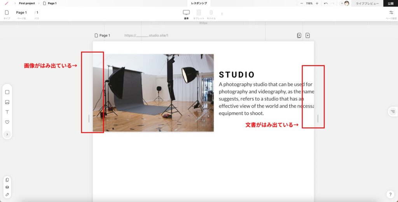The image size is (398, 202).
Task: Open the help question-mark button
Action: tap(390, 195)
